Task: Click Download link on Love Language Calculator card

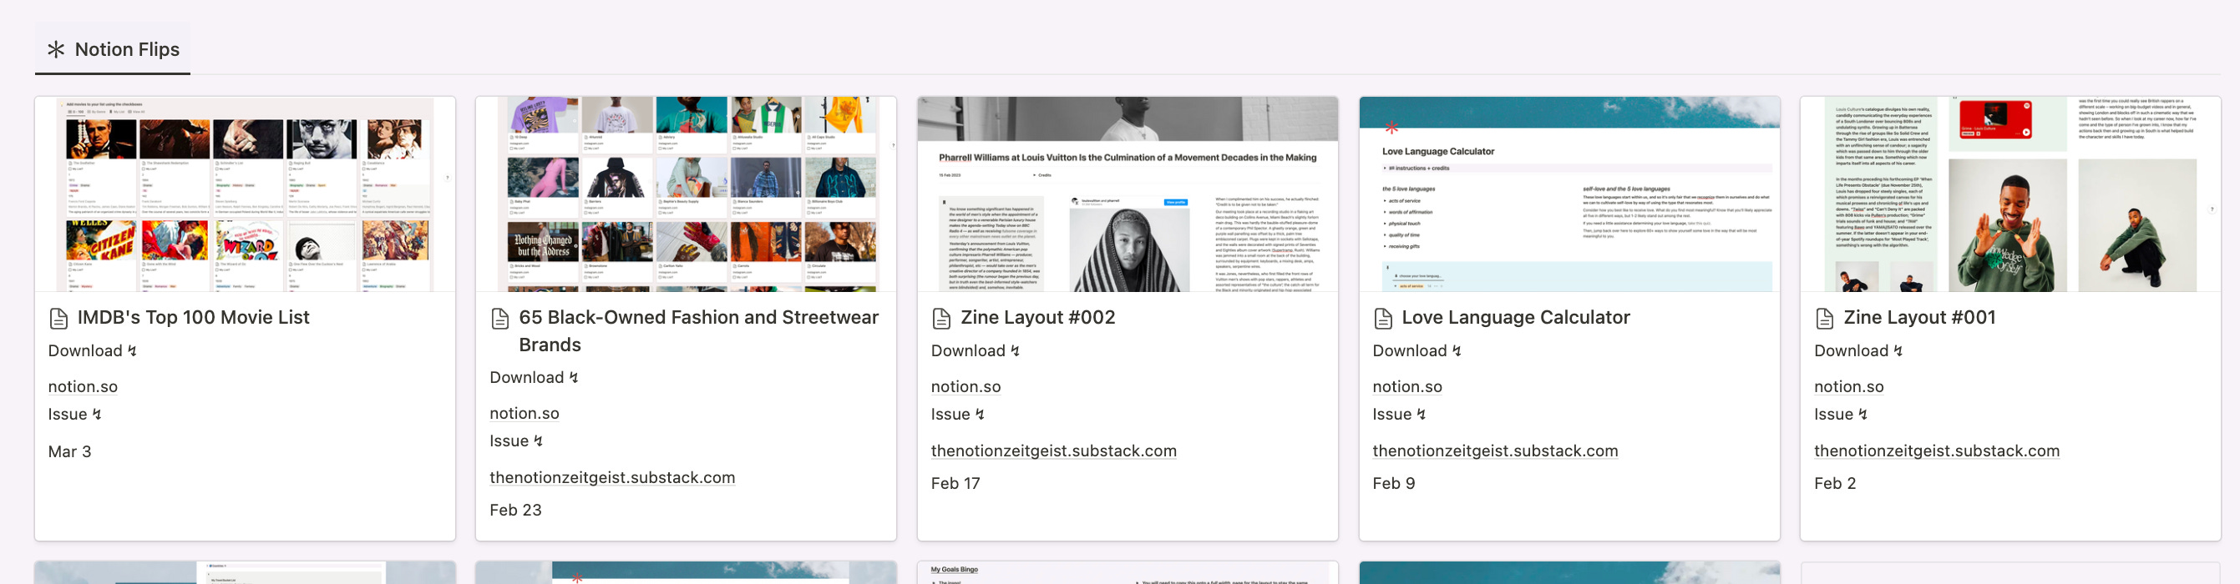Action: pyautogui.click(x=1417, y=351)
